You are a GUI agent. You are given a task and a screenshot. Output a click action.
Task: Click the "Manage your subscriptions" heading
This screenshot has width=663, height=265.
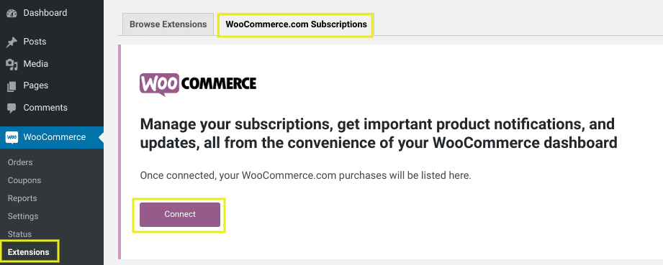pos(379,134)
